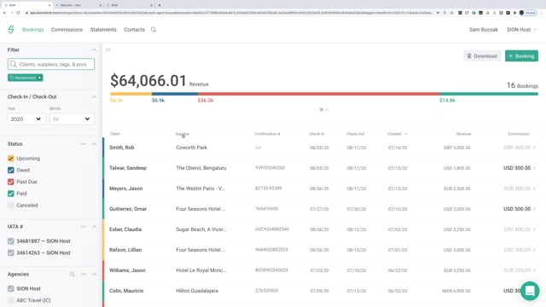Collapse the IATA # section
Image resolution: width=546 pixels, height=307 pixels.
[x=95, y=227]
